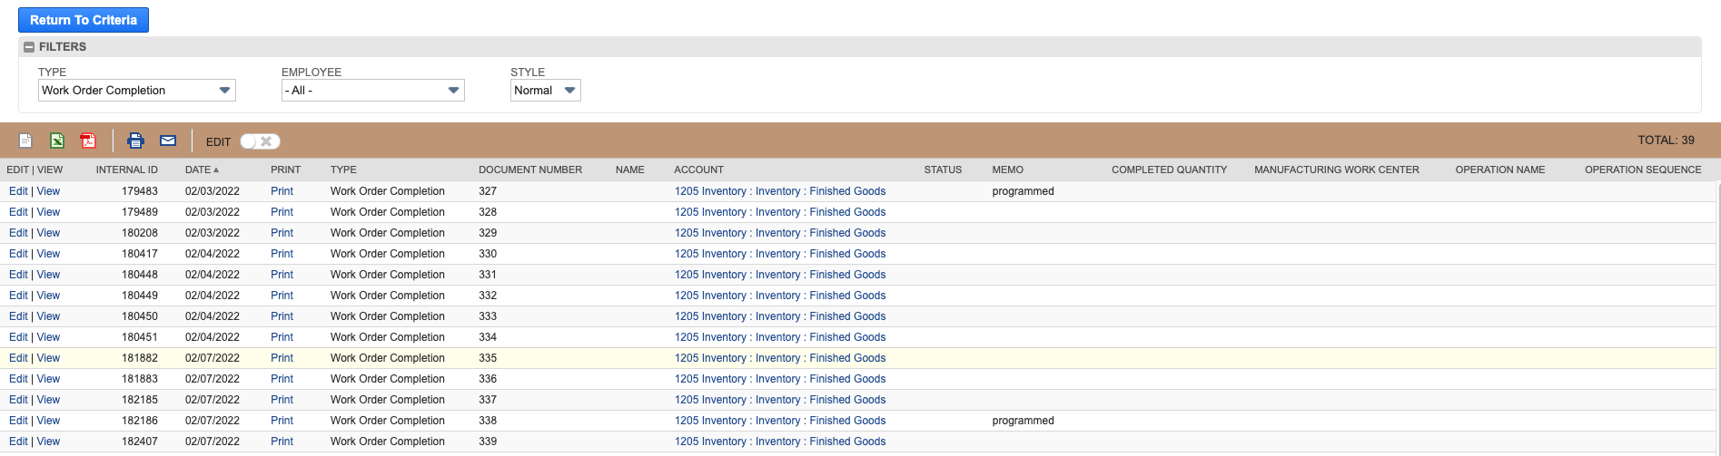This screenshot has width=1721, height=456.
Task: Click date 02/07/2022 in row 336
Action: pyautogui.click(x=213, y=379)
